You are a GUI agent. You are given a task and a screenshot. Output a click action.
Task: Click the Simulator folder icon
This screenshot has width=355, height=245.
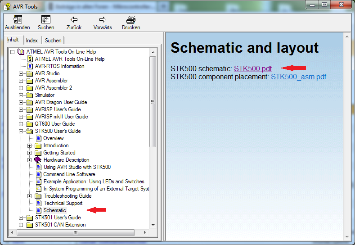[29, 95]
